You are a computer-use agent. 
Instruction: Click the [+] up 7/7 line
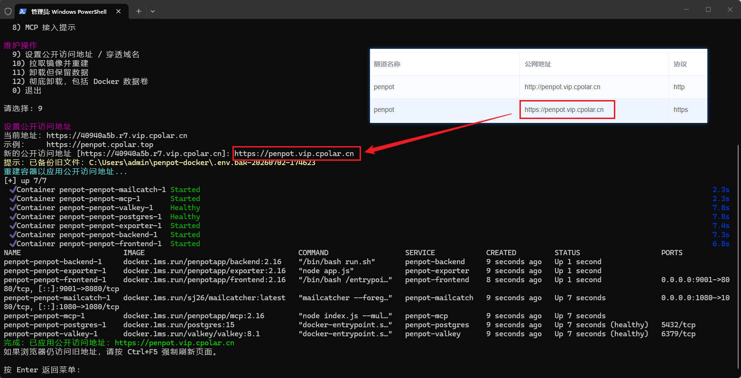point(25,181)
